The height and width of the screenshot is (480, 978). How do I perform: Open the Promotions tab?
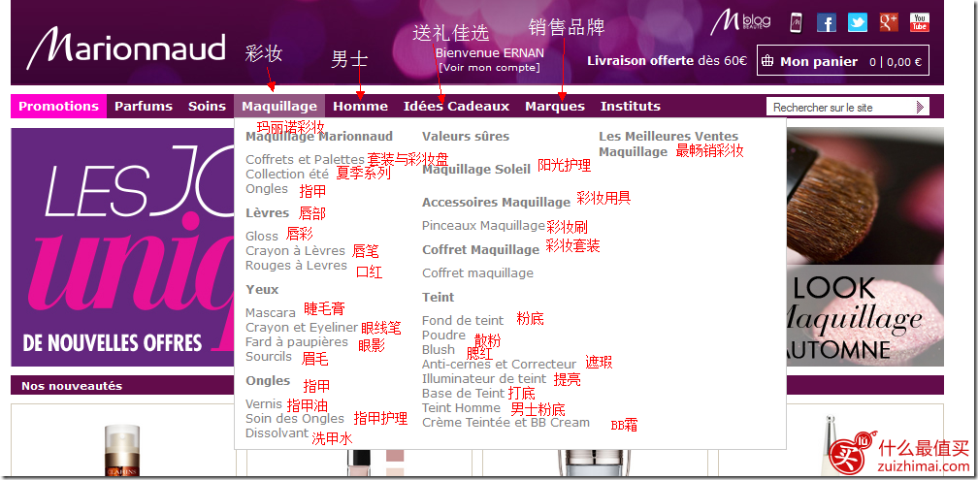tap(58, 106)
